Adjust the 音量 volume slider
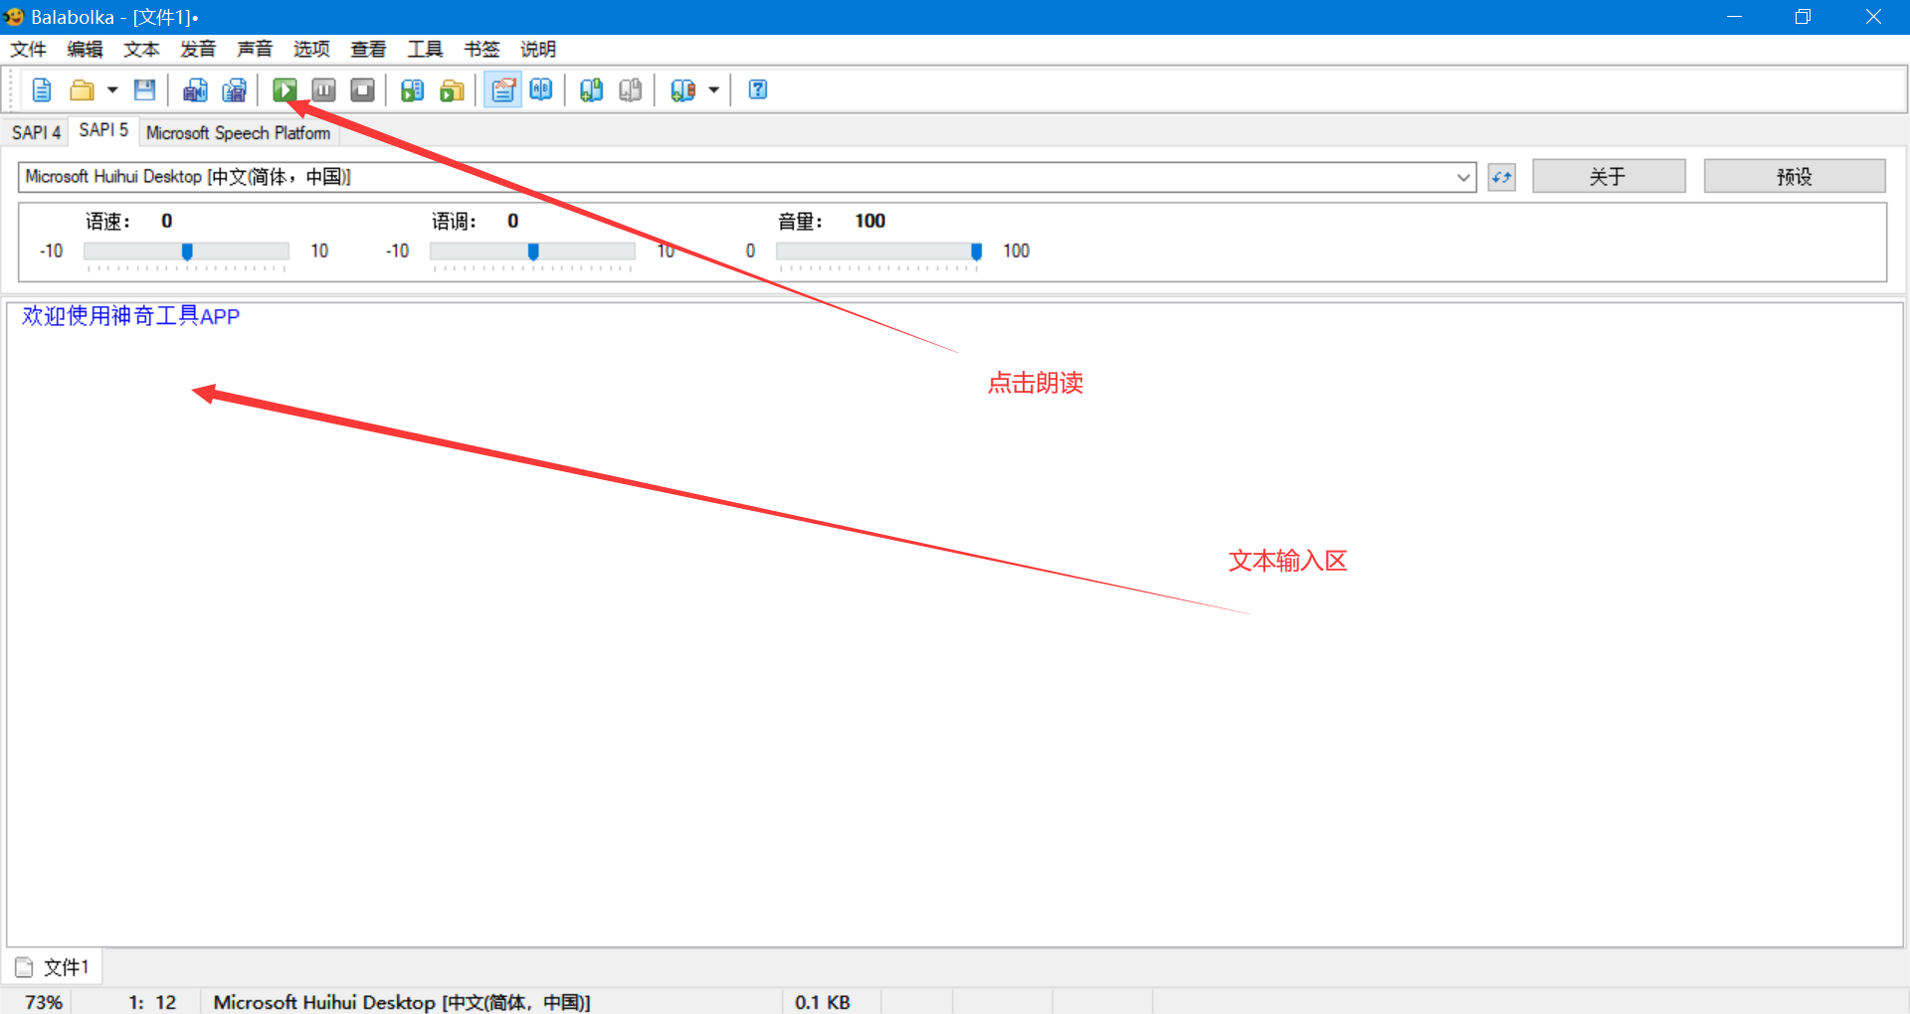The image size is (1910, 1014). tap(878, 252)
